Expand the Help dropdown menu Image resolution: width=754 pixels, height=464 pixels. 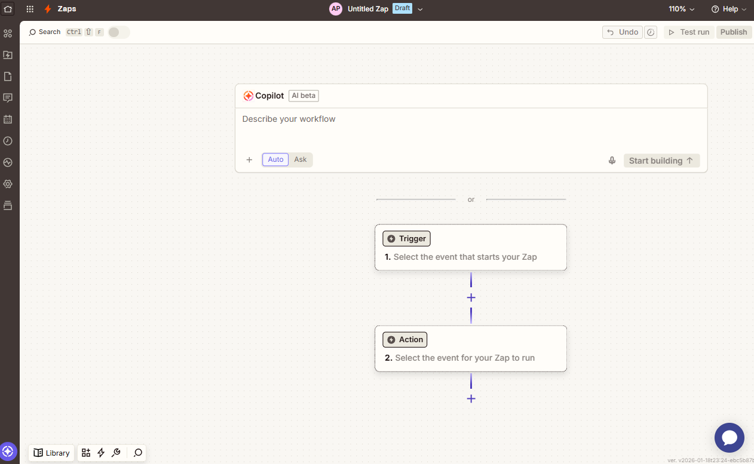(x=729, y=9)
